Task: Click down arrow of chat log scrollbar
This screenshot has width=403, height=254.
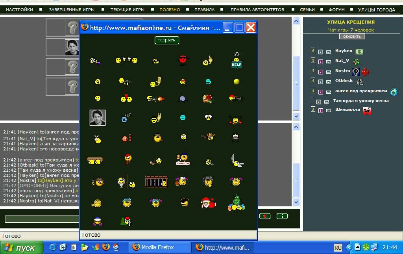Action: coord(296,202)
